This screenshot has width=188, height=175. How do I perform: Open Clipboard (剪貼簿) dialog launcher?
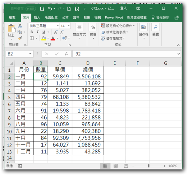pyautogui.click(x=25, y=45)
